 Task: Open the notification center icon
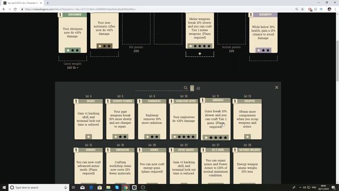coord(333,187)
